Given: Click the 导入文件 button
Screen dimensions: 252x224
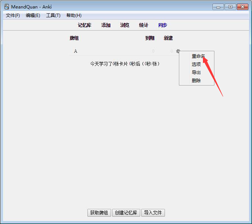Looking at the screenshot, I should pos(153,213).
